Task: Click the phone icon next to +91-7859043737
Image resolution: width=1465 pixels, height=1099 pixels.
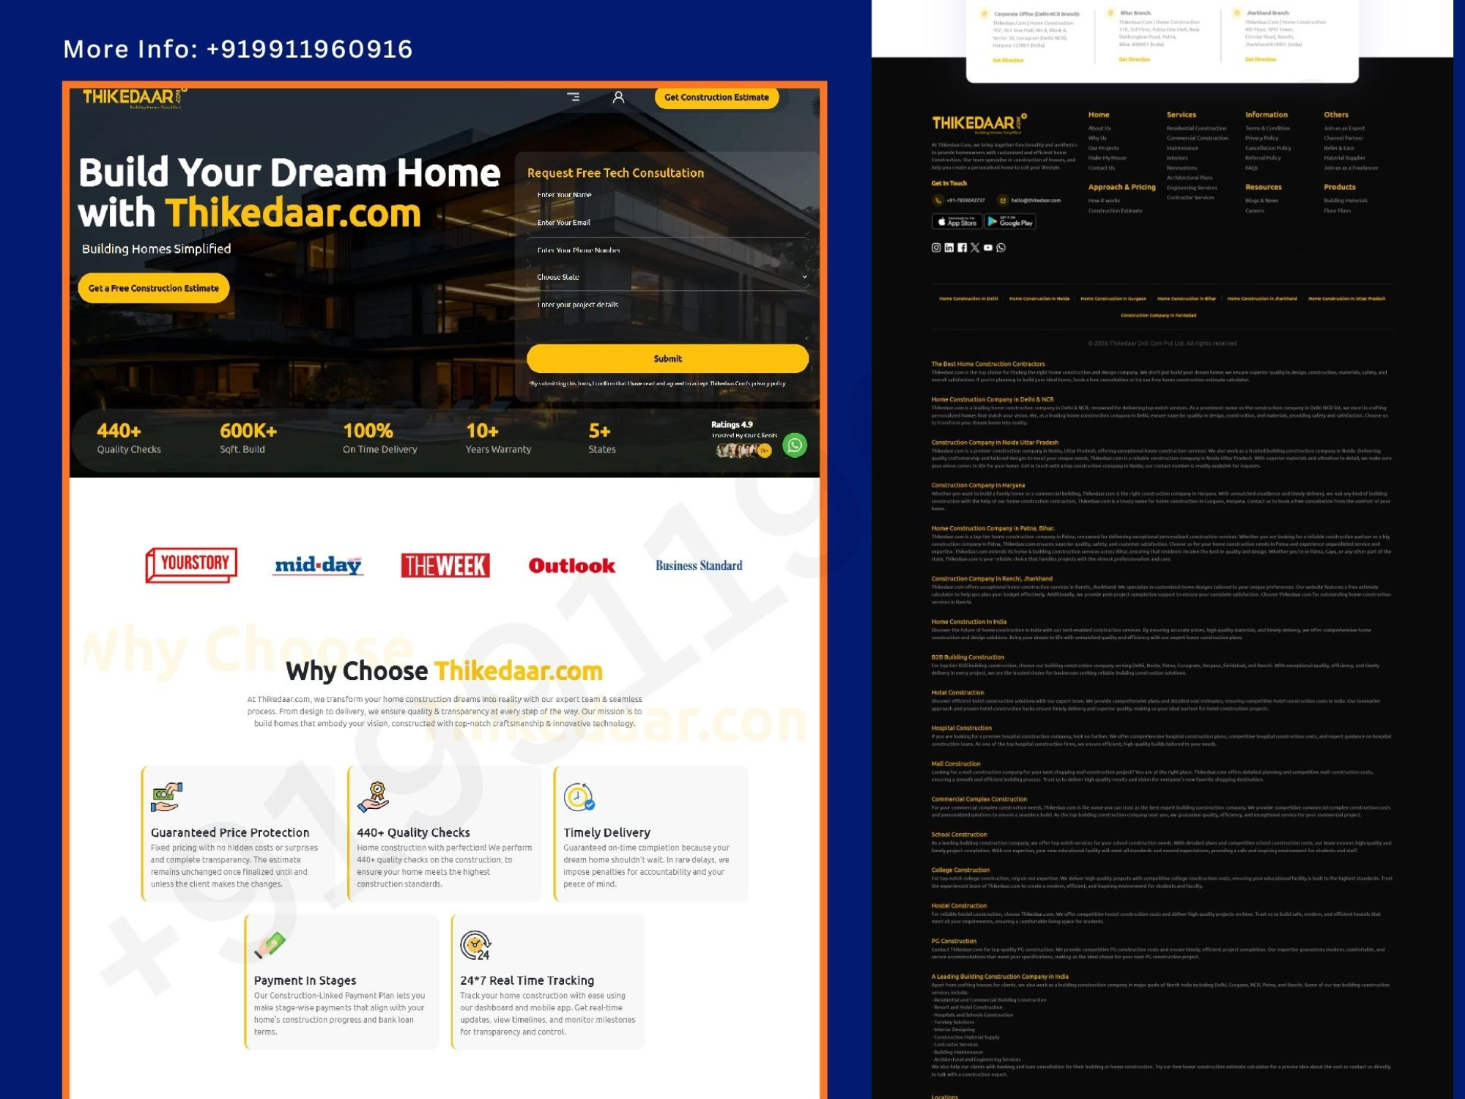Action: pyautogui.click(x=938, y=201)
